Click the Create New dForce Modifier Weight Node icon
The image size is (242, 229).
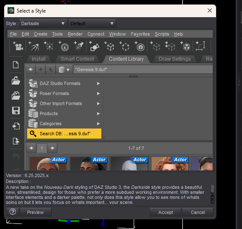tap(139, 46)
